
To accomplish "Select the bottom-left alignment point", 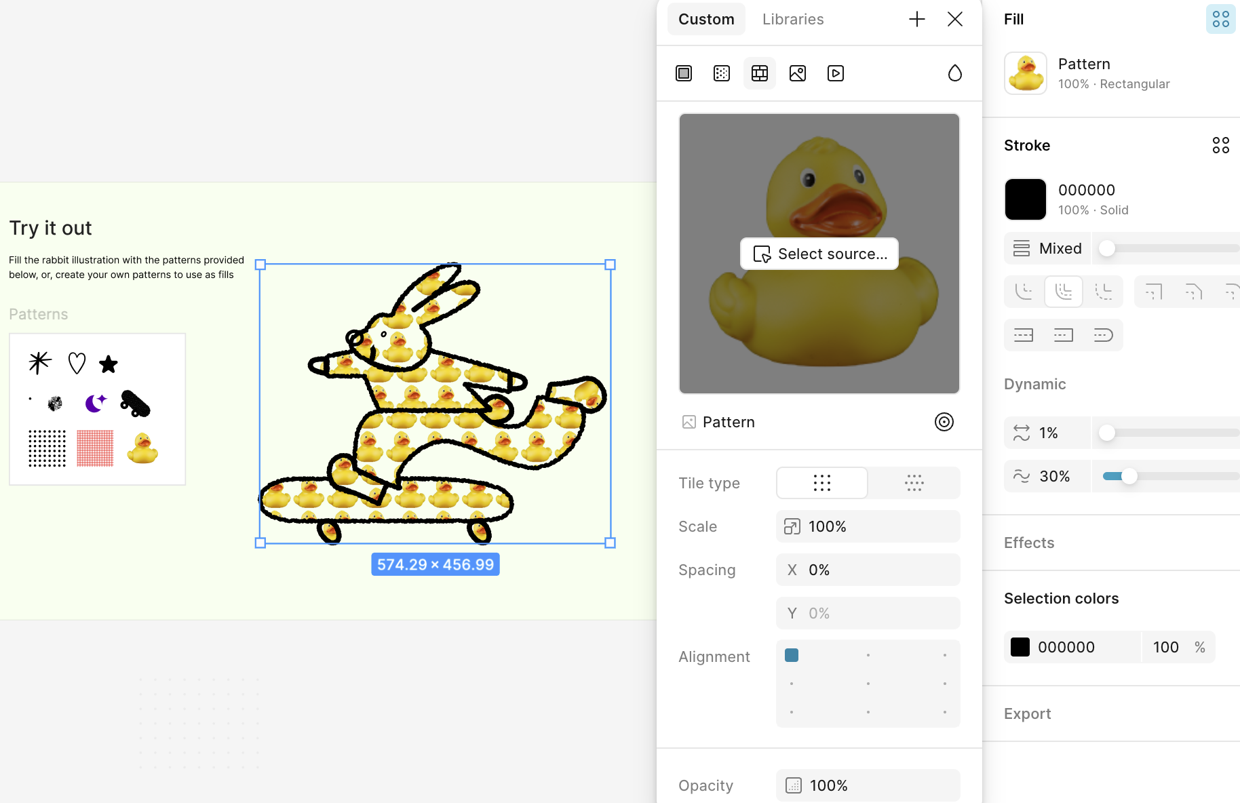I will click(x=792, y=712).
